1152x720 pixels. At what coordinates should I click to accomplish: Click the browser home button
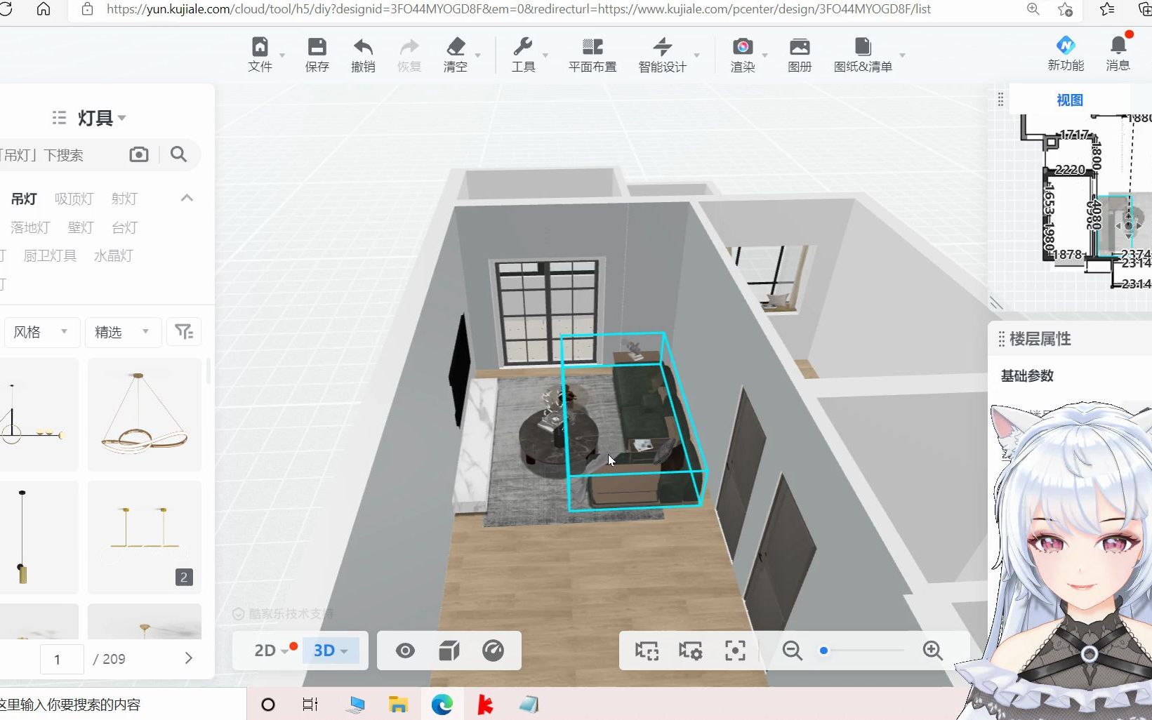(44, 9)
